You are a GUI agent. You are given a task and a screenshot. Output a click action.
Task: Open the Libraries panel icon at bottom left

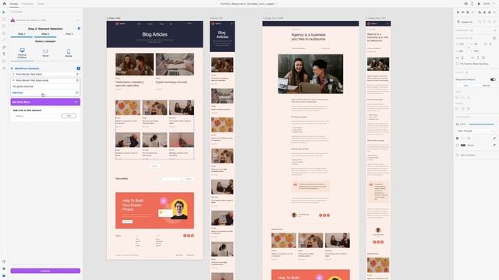click(4, 262)
